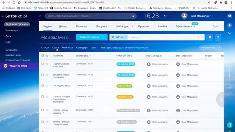Bookmark page with Chrome star icon

coord(209,3)
